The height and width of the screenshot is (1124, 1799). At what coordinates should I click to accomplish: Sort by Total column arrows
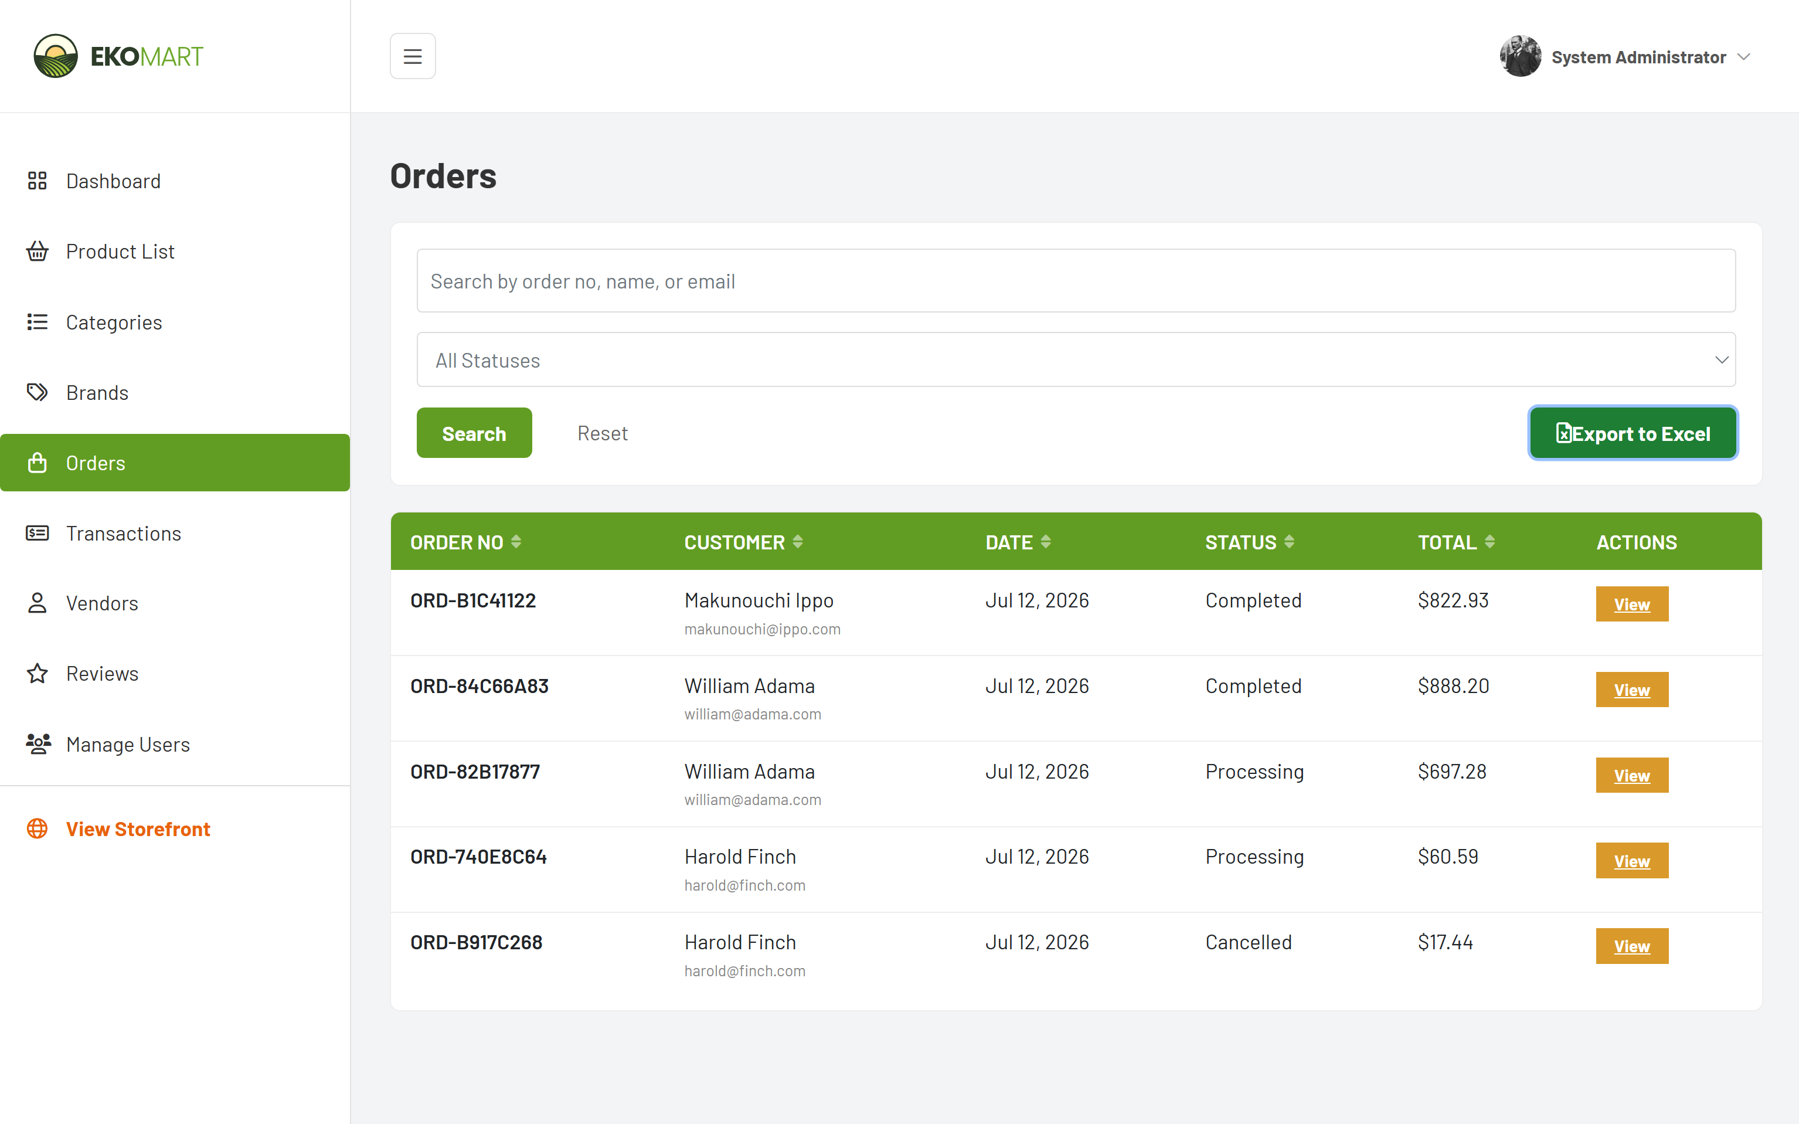tap(1490, 542)
